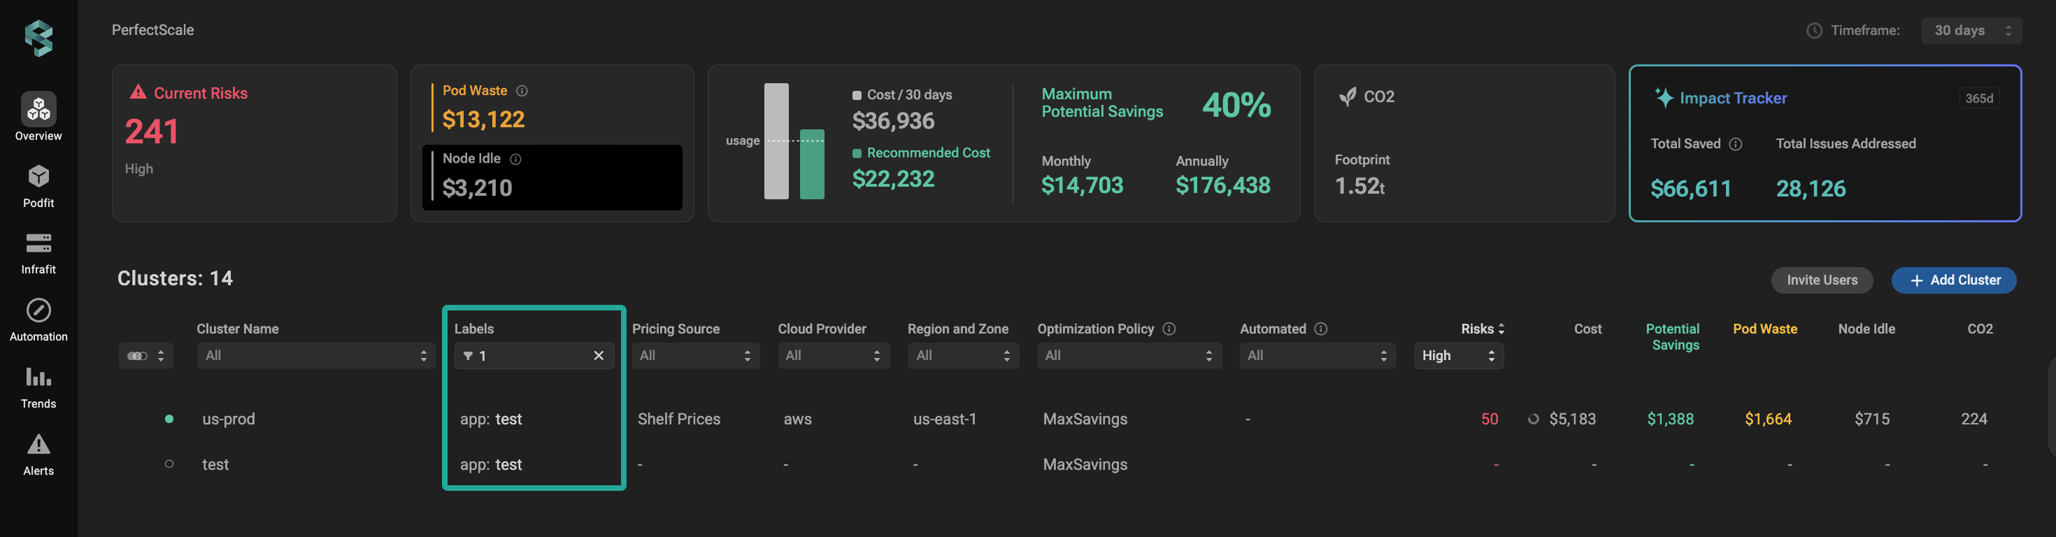Click the 40% maximum savings figure
This screenshot has height=537, width=2056.
[1237, 104]
